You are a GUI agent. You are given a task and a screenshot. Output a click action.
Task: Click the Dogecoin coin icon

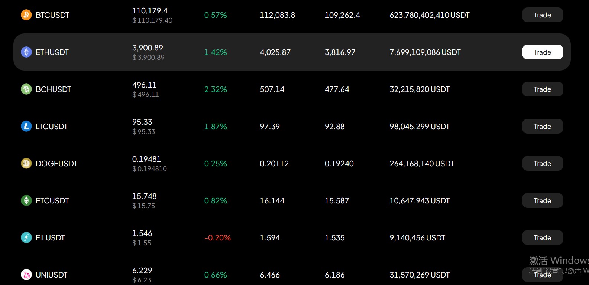click(26, 163)
